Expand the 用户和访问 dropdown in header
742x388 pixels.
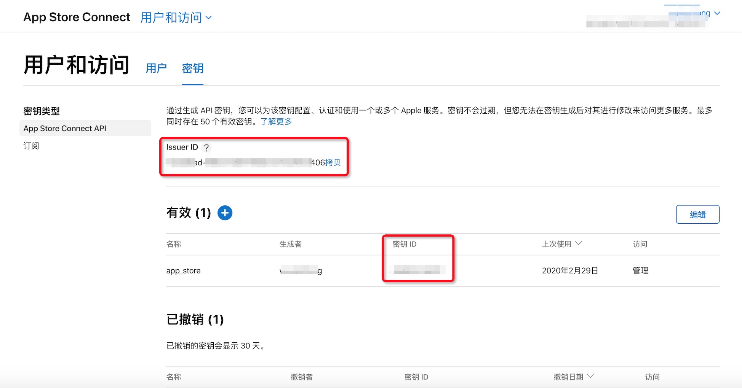pos(176,17)
